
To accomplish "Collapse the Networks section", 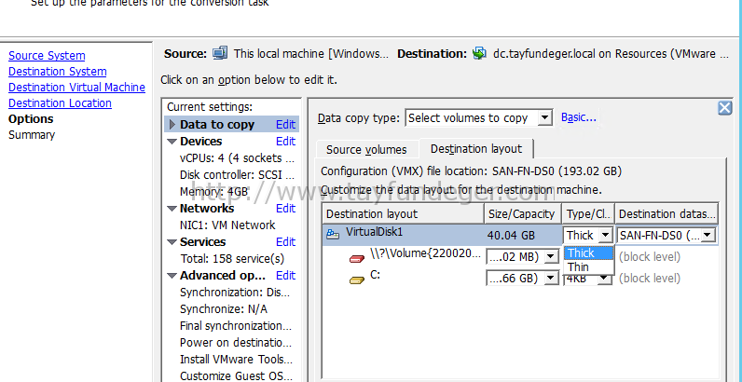I will [172, 209].
